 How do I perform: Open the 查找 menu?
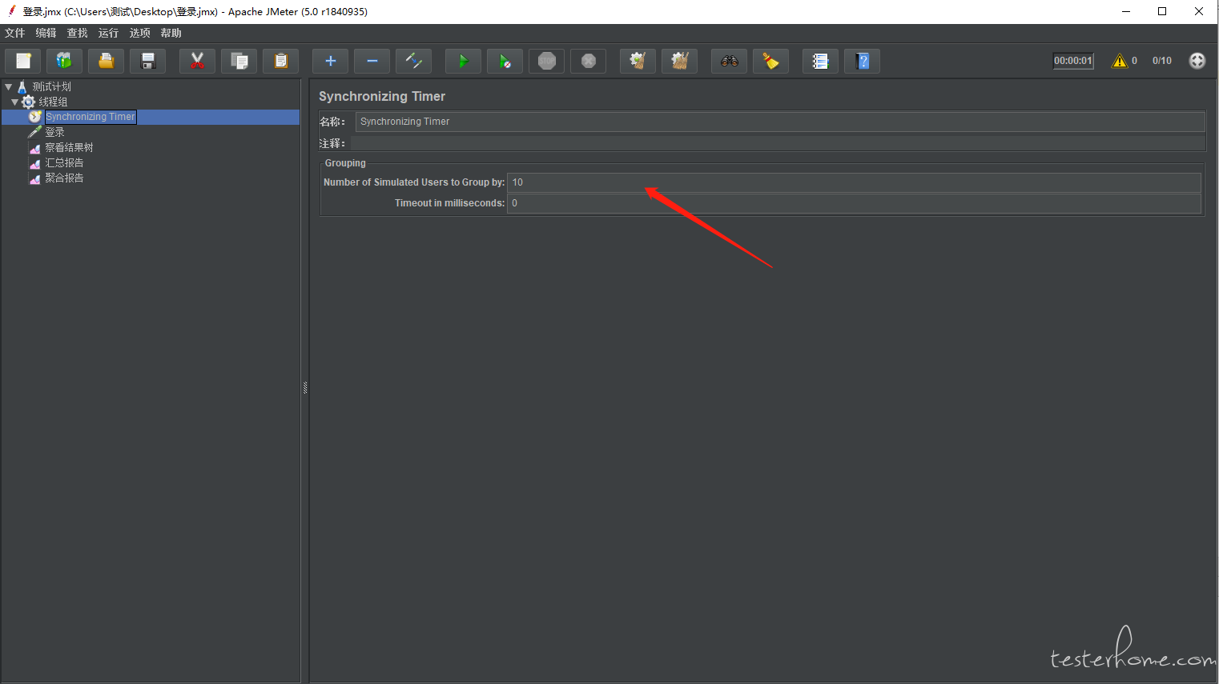tap(77, 33)
